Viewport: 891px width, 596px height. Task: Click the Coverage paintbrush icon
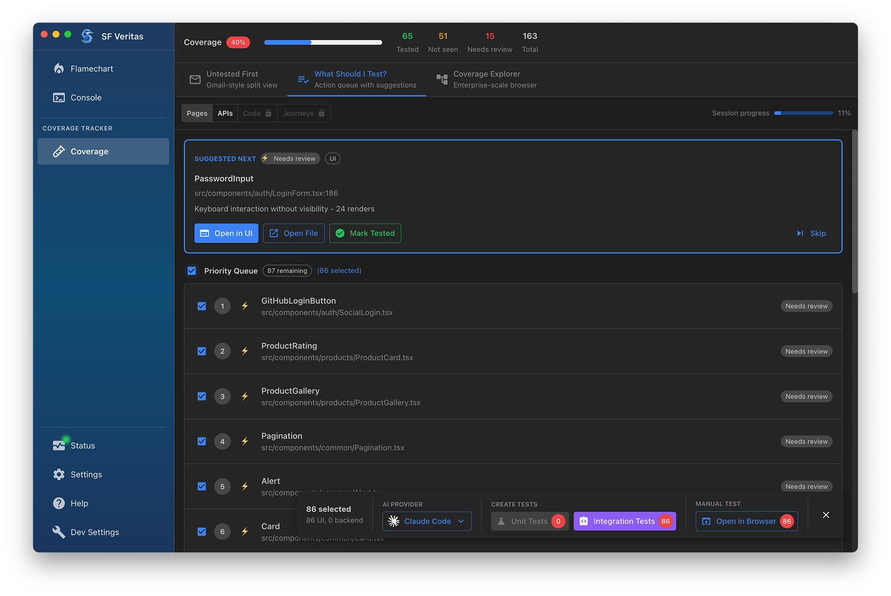(x=59, y=151)
